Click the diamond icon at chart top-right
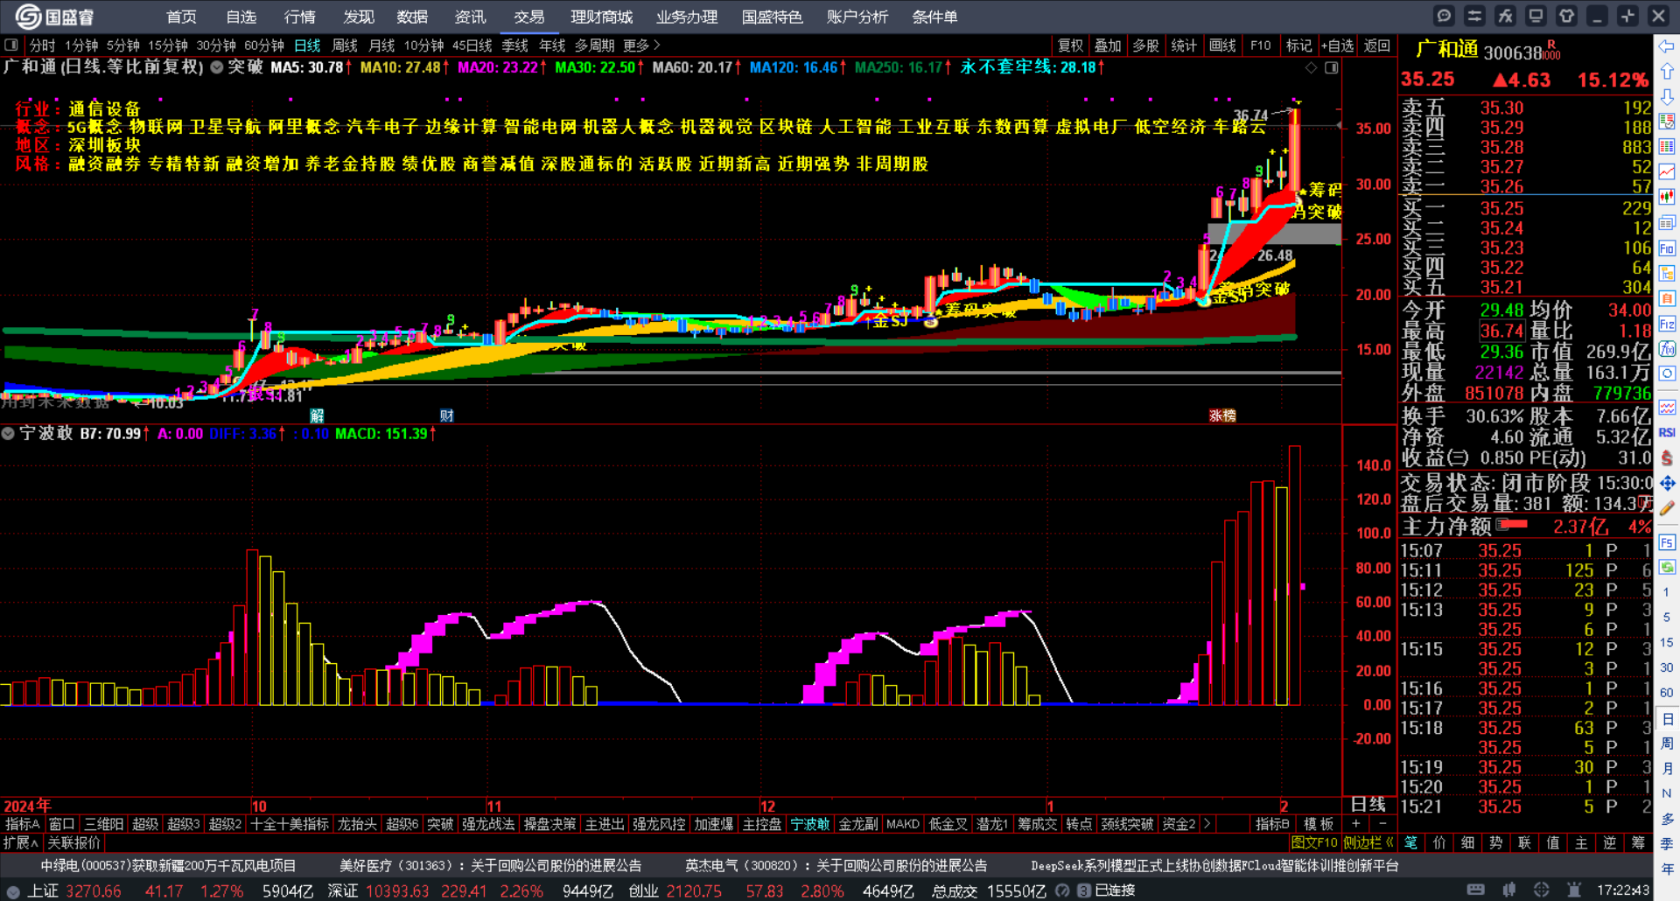The width and height of the screenshot is (1680, 901). click(x=1311, y=67)
